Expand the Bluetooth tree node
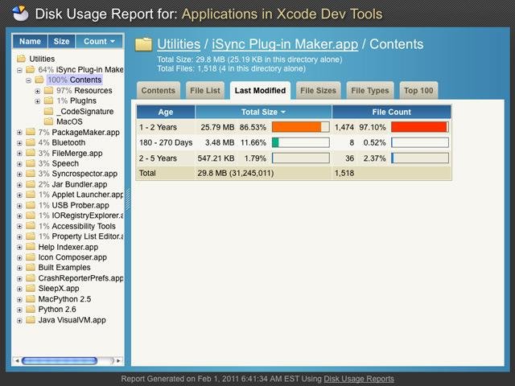Screen dimensions: 515x386 click(x=19, y=143)
